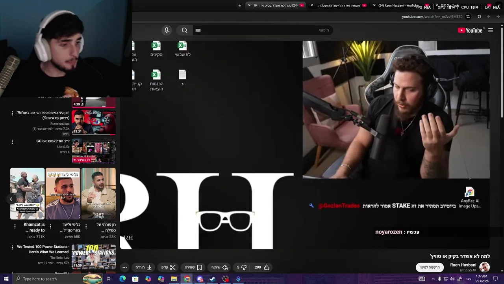
Task: Open site settings icon beside URL
Action: point(468,17)
